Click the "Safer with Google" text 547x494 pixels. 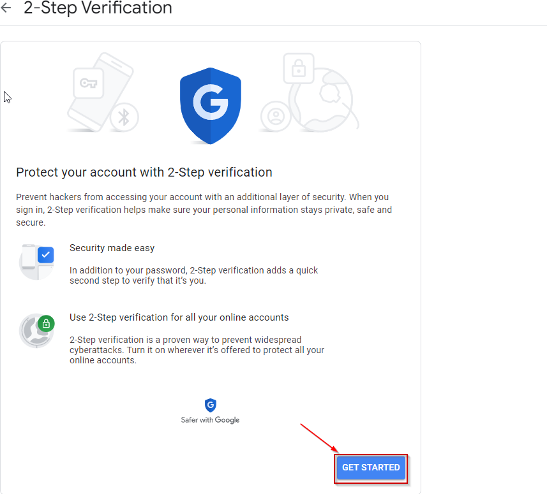point(210,420)
